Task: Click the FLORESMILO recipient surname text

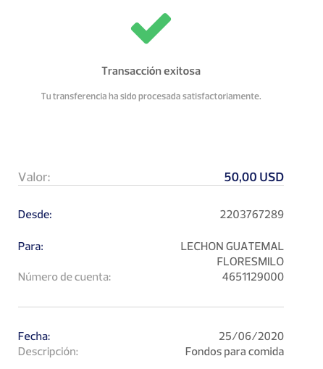Action: [x=250, y=262]
